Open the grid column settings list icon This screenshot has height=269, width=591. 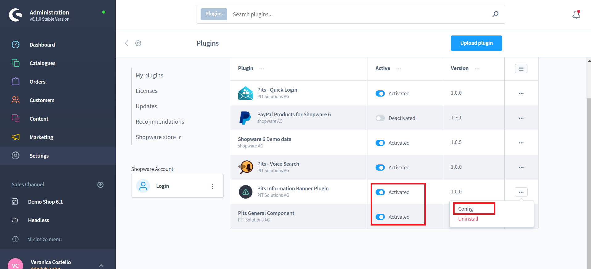[x=521, y=68]
